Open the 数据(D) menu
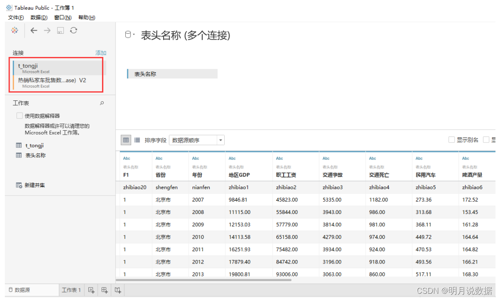This screenshot has width=499, height=299. [39, 18]
